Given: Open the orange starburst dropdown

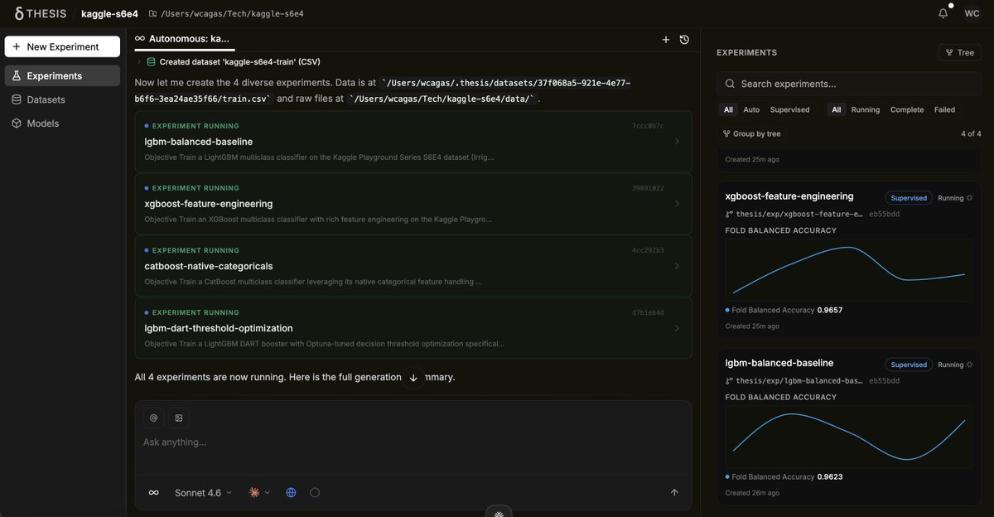Looking at the screenshot, I should 260,492.
